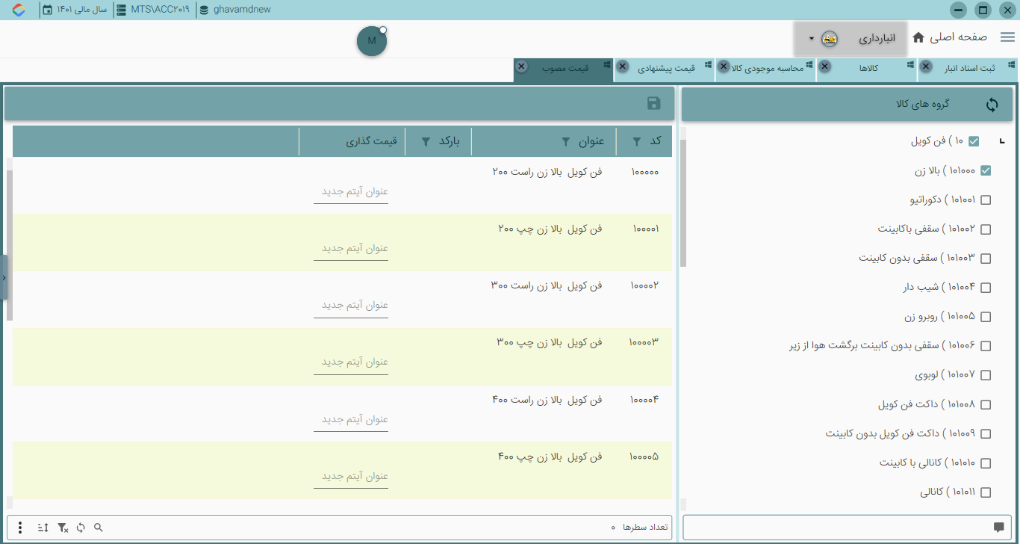This screenshot has height=544, width=1020.
Task: Check the 101004 شیب دار checkbox
Action: coord(986,288)
